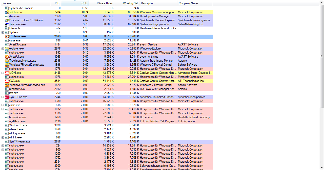Click the scrollbar up arrow

coord(322,2)
